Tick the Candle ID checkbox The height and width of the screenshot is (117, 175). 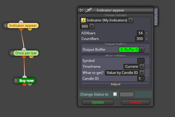click(x=147, y=79)
